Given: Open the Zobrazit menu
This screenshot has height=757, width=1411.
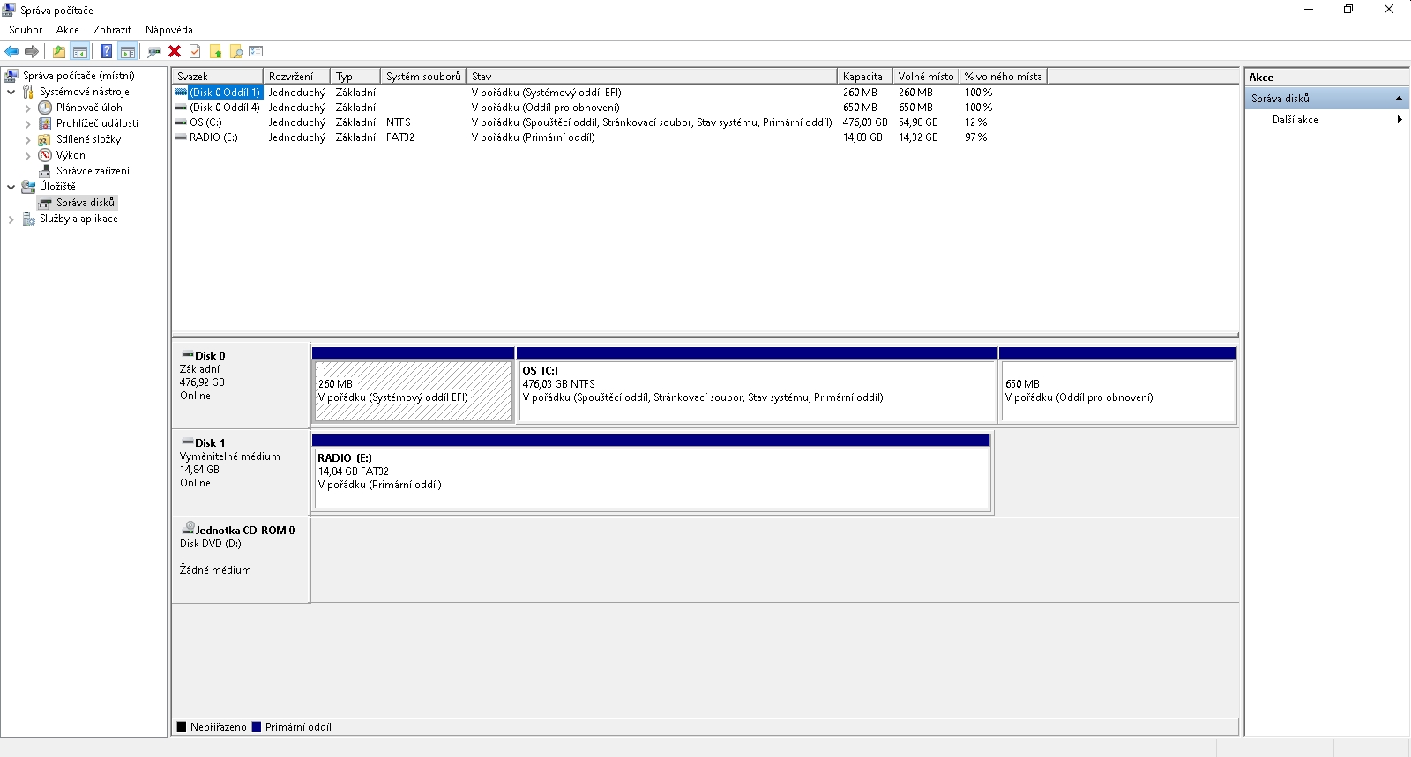Looking at the screenshot, I should pyautogui.click(x=112, y=29).
